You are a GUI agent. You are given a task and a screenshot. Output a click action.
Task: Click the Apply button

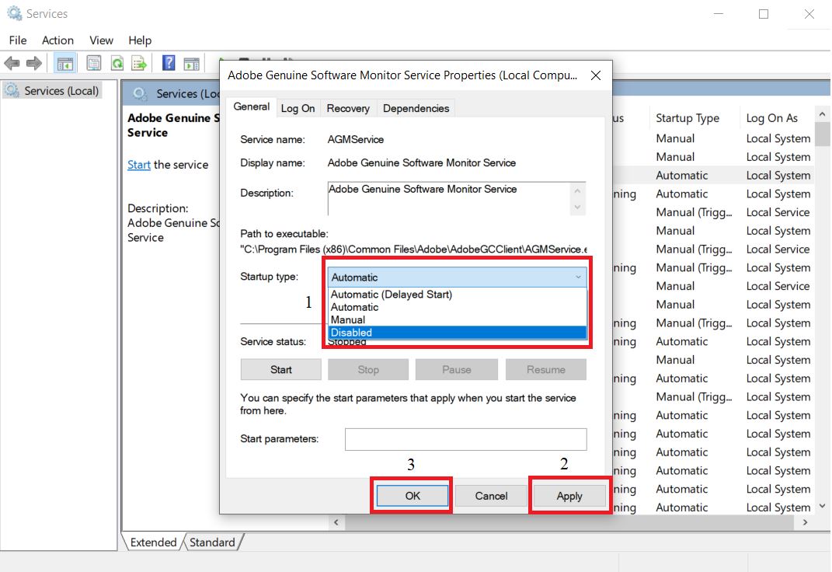click(x=569, y=496)
